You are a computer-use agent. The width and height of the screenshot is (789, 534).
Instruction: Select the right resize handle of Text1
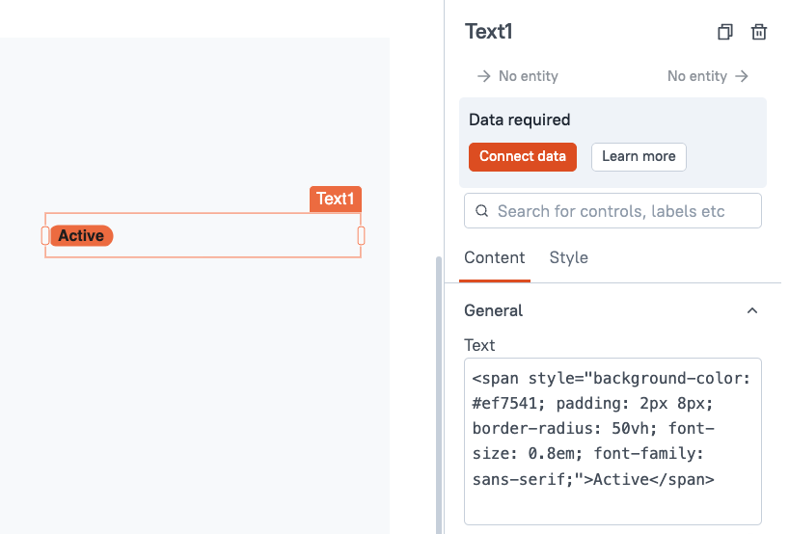[x=361, y=235]
